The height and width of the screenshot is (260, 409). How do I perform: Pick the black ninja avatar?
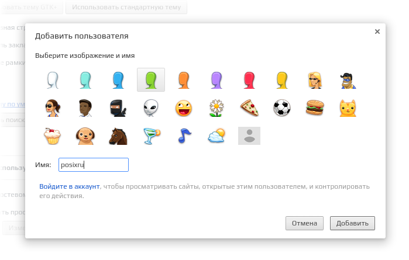point(118,108)
